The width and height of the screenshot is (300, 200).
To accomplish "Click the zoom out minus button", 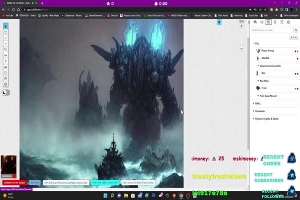I will click(241, 48).
